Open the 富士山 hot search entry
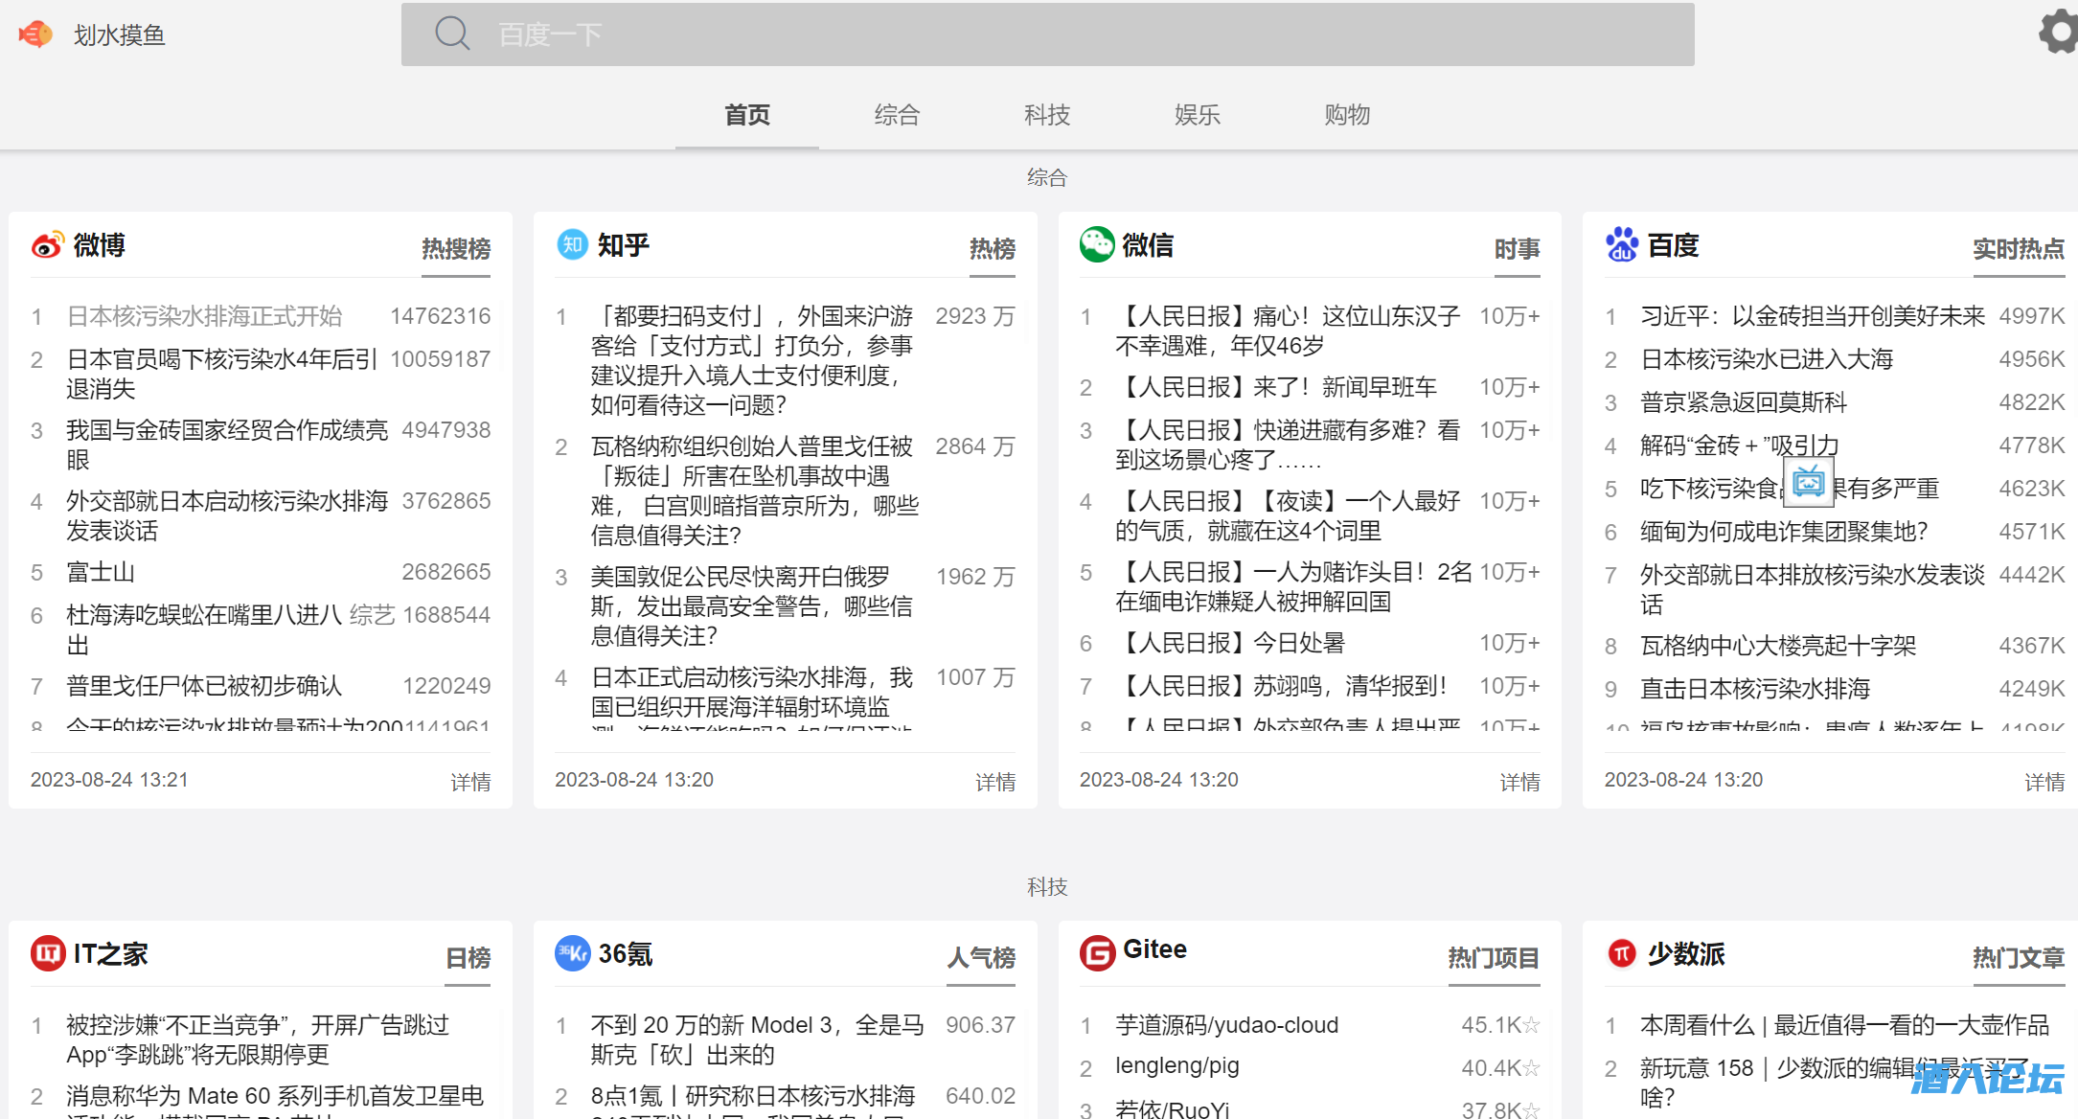This screenshot has width=2078, height=1119. tap(101, 572)
